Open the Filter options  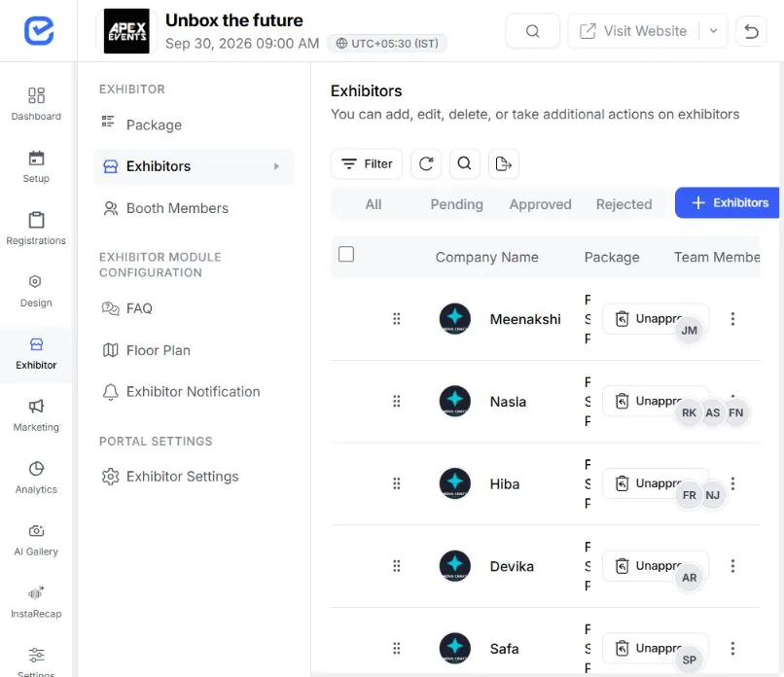[x=367, y=164]
